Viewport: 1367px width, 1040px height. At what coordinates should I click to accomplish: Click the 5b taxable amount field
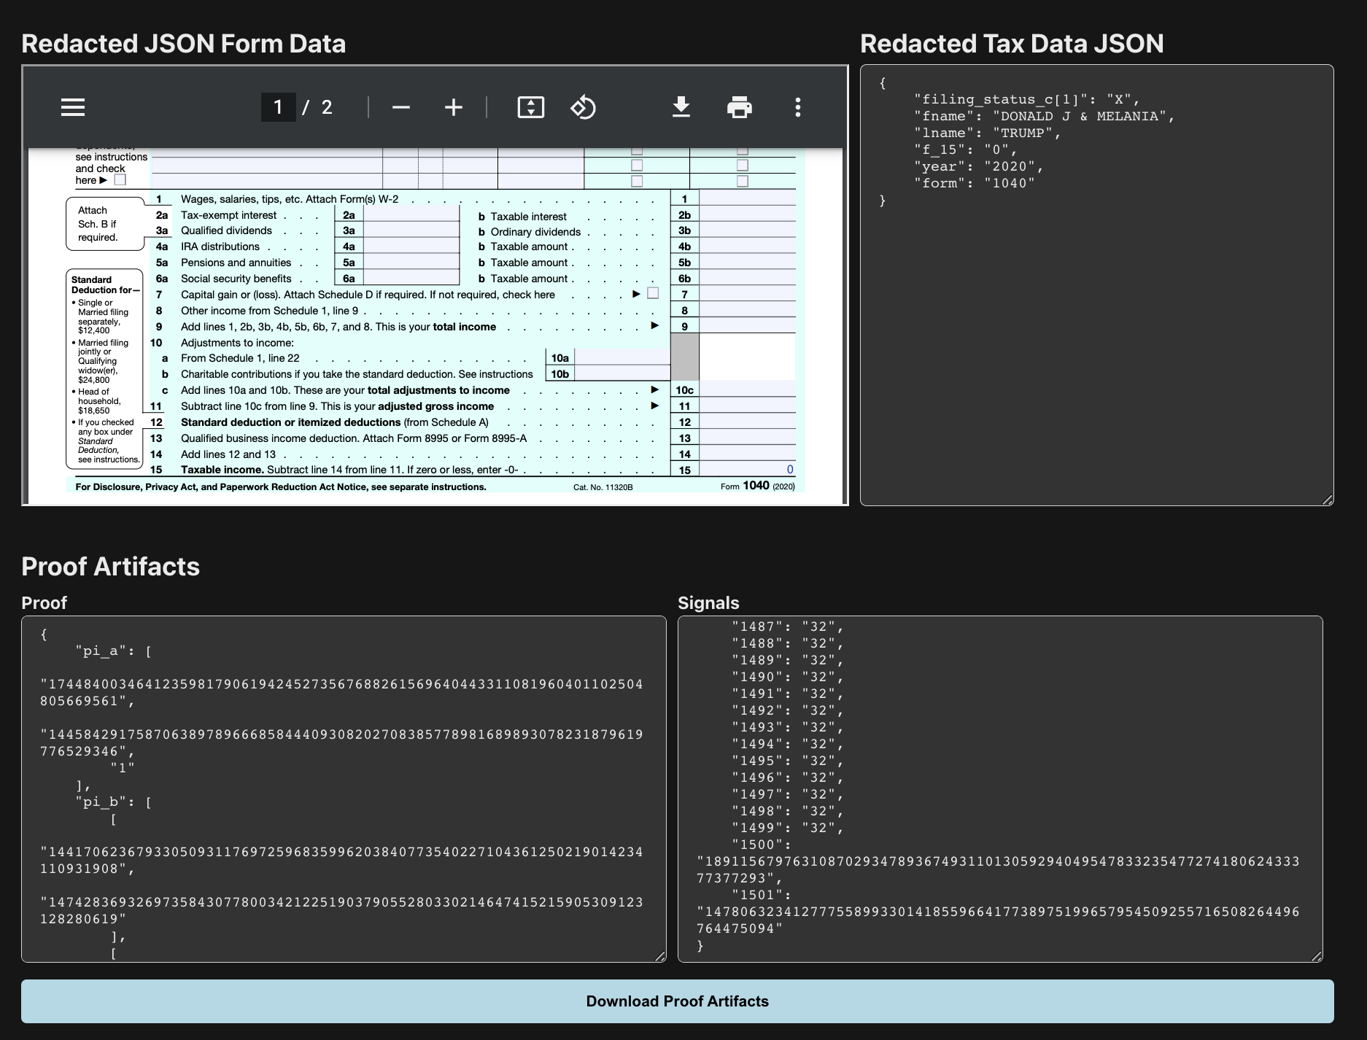(747, 263)
